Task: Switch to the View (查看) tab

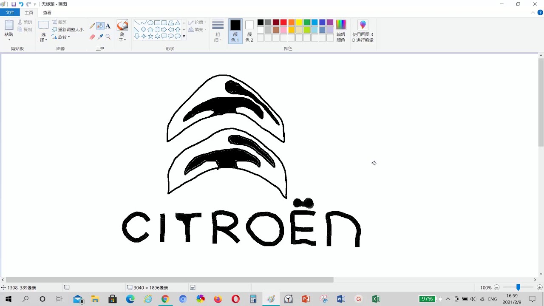Action: [x=47, y=13]
